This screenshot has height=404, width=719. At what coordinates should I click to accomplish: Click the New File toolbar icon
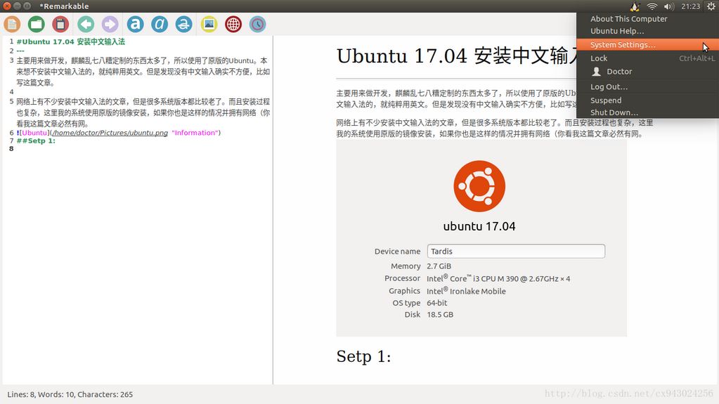point(12,25)
